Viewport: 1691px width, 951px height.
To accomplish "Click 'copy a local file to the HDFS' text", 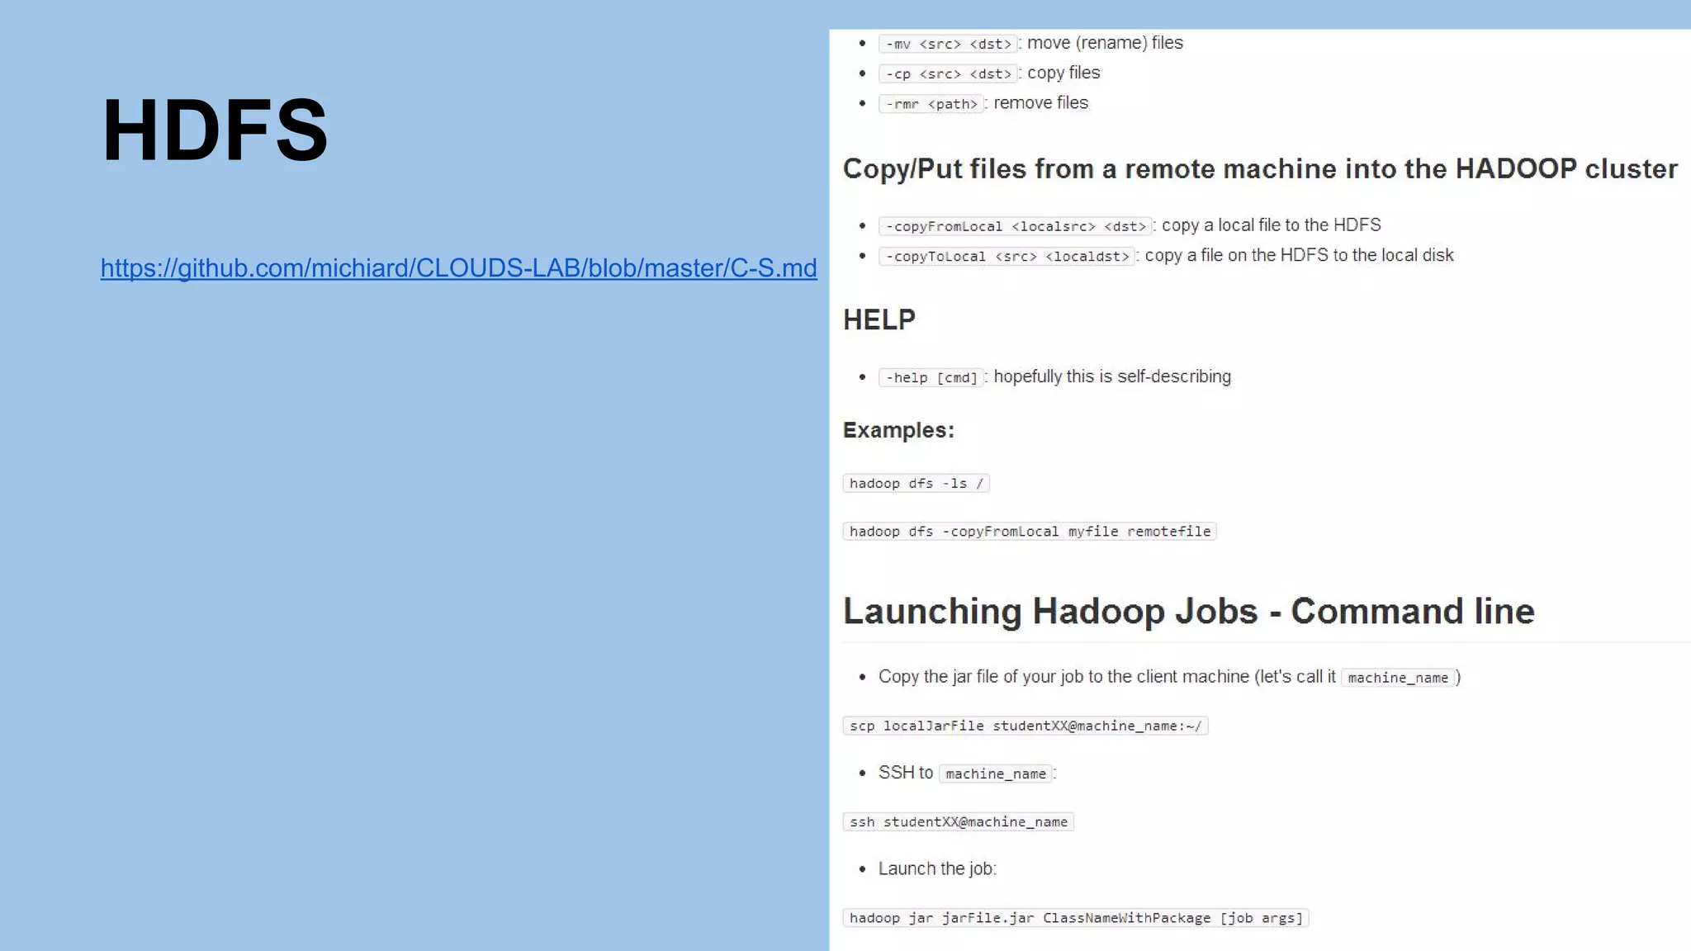I will tap(1272, 225).
